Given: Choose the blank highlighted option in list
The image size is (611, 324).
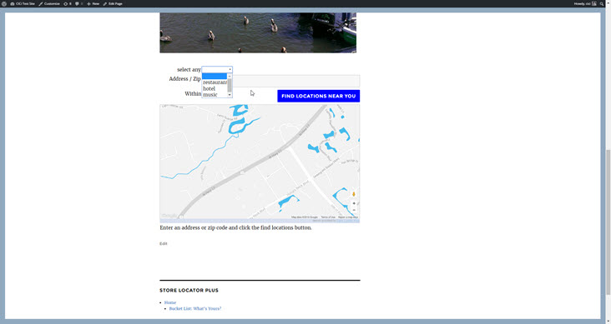Looking at the screenshot, I should (x=215, y=77).
